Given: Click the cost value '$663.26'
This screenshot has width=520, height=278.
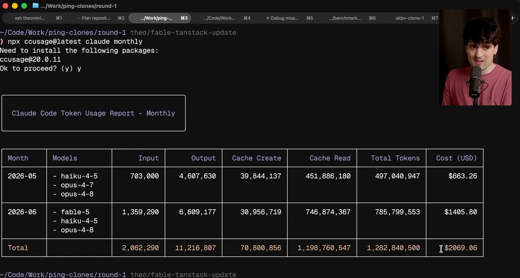Looking at the screenshot, I should (463, 176).
